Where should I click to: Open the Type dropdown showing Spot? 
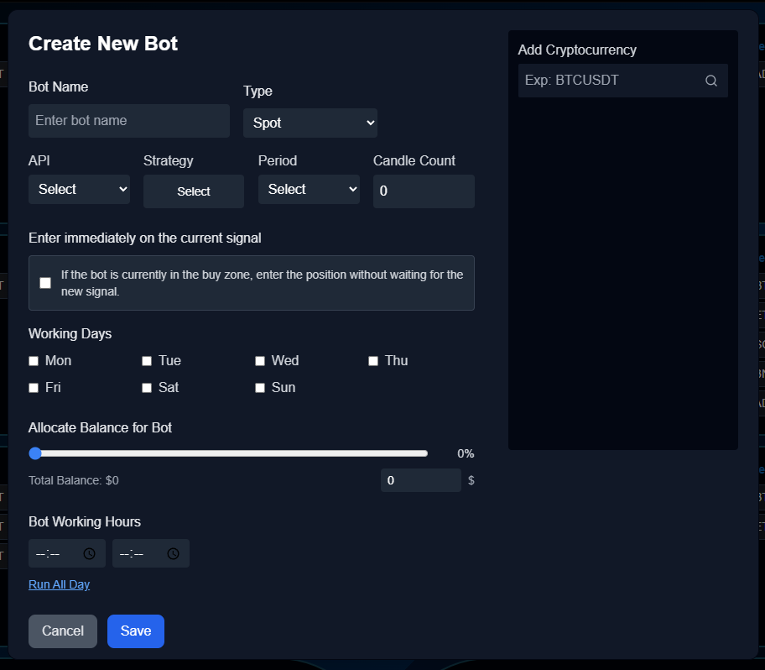click(310, 123)
